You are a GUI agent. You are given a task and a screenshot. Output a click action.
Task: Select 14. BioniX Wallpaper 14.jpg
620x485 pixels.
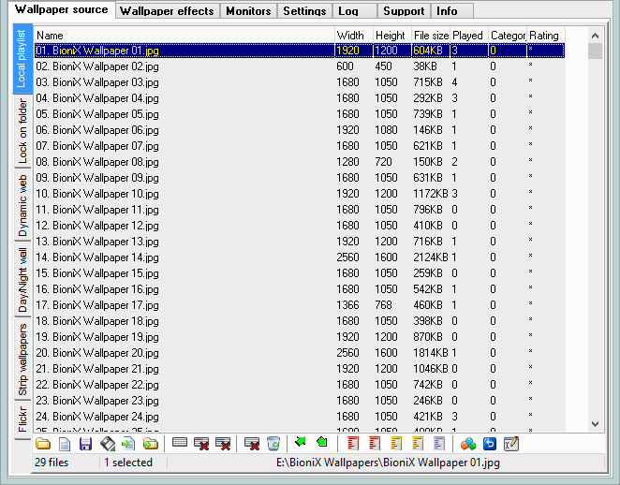[x=300, y=257]
